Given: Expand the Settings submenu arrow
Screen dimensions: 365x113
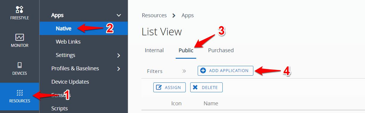Looking at the screenshot, I should (119, 55).
